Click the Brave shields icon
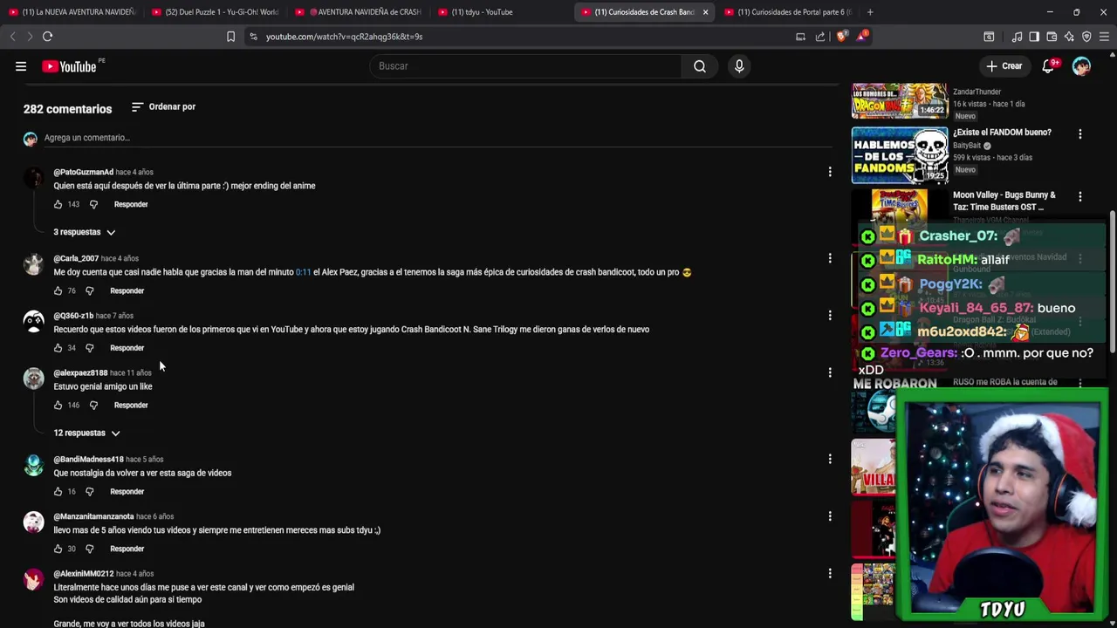Image resolution: width=1117 pixels, height=628 pixels. click(x=841, y=37)
